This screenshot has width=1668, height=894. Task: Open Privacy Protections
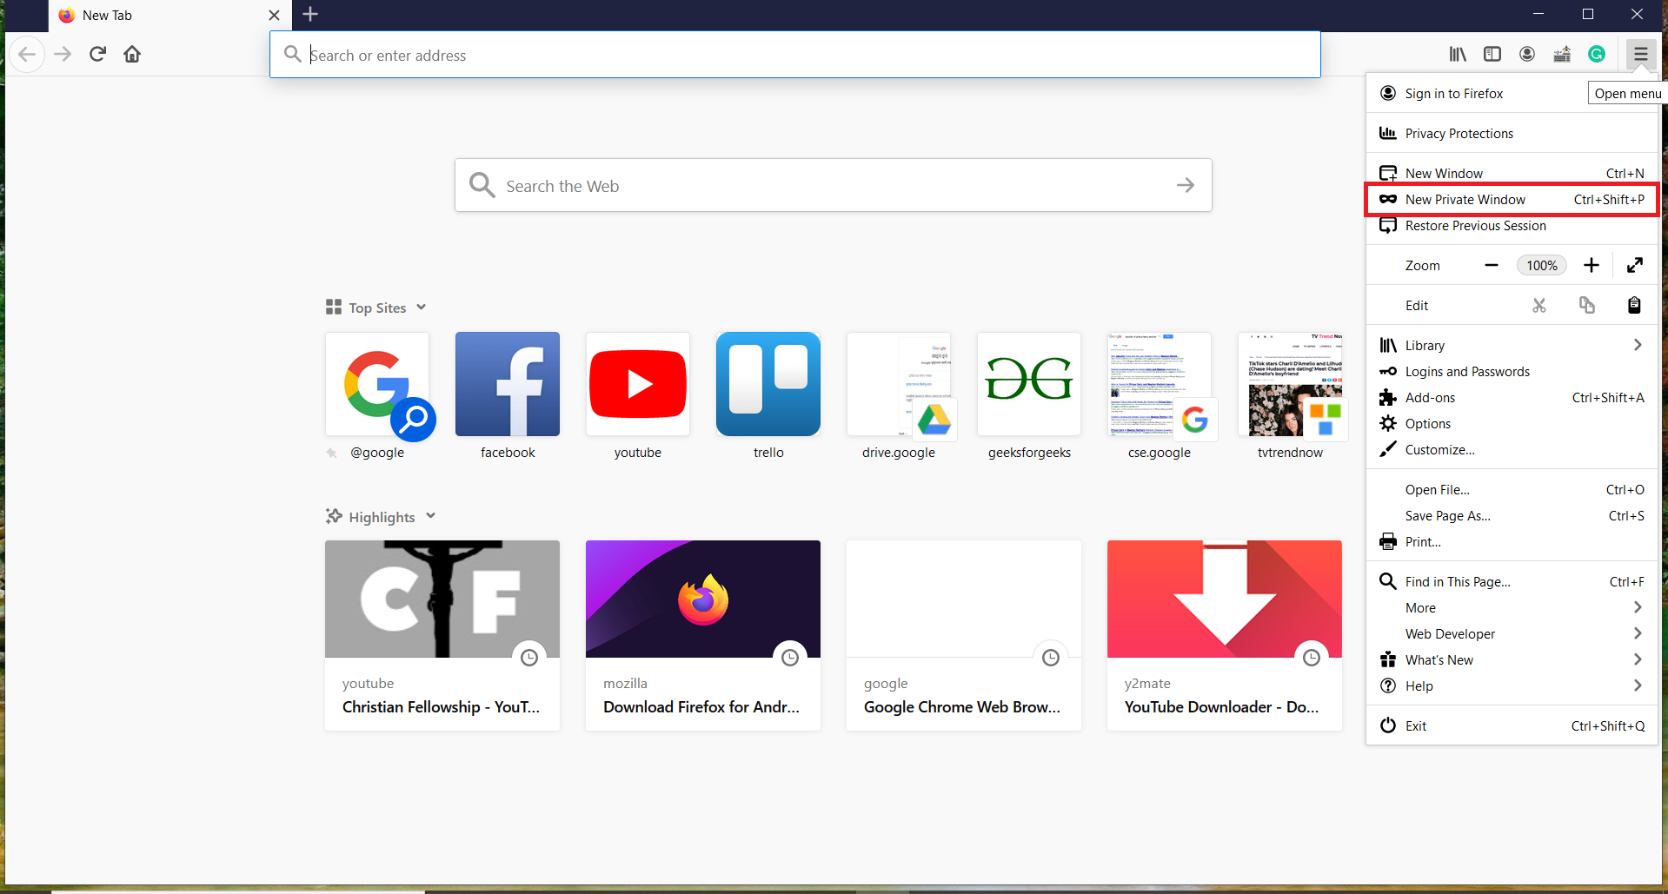pyautogui.click(x=1512, y=133)
